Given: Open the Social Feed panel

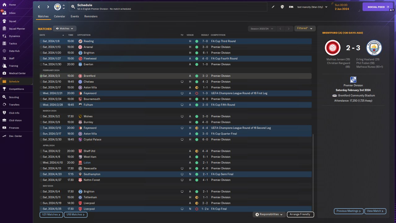Looking at the screenshot, I should coord(378,7).
